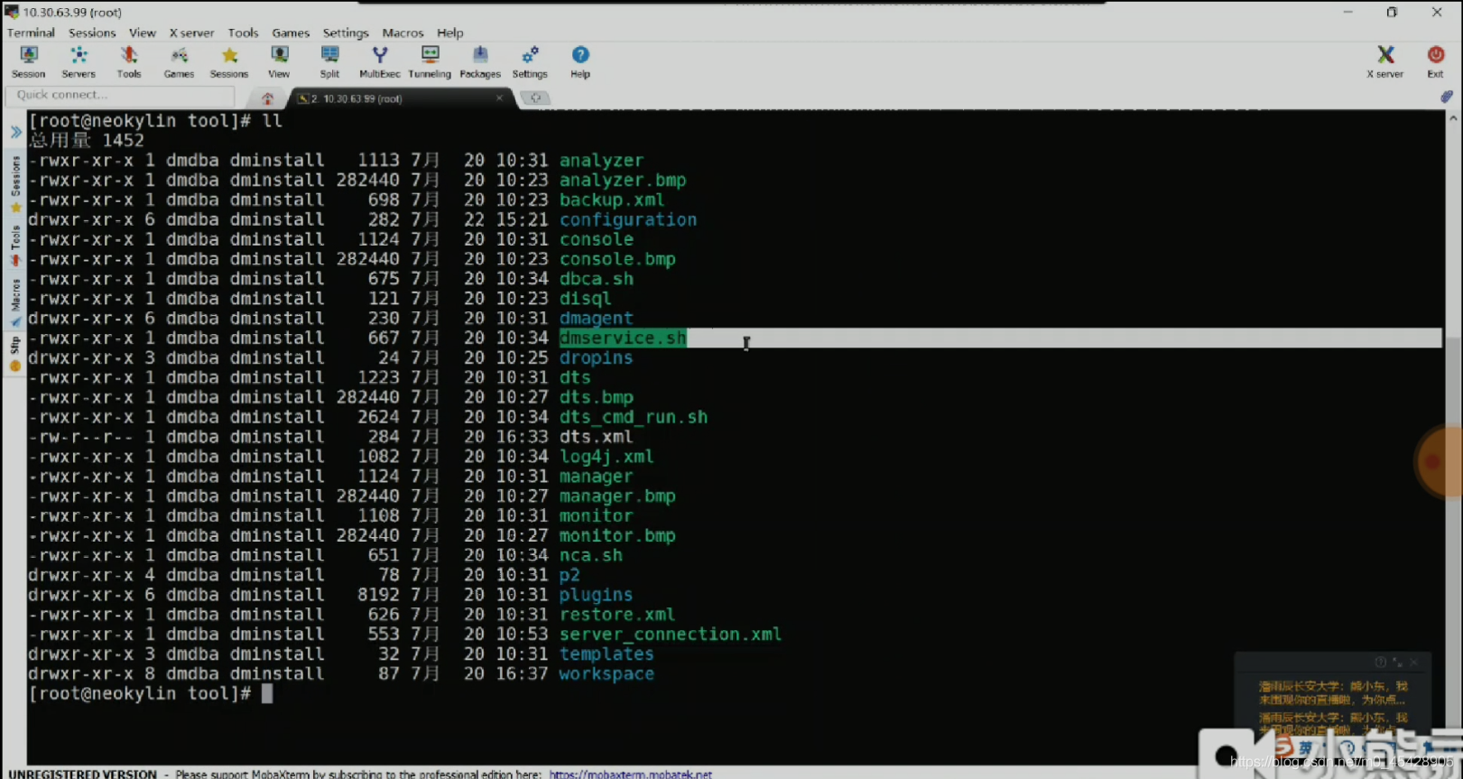Click the manager.bmp filename
The height and width of the screenshot is (779, 1463).
pos(617,496)
